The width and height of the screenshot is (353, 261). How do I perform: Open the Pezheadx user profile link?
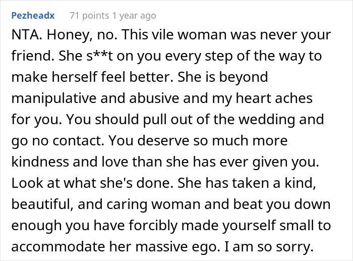point(33,16)
